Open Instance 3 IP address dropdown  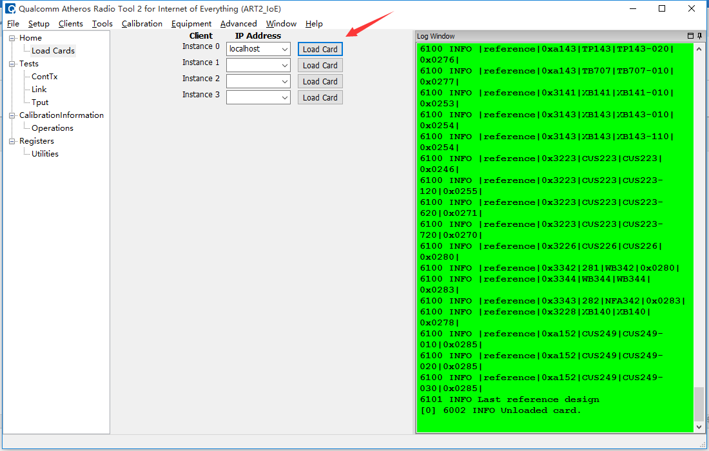point(284,98)
